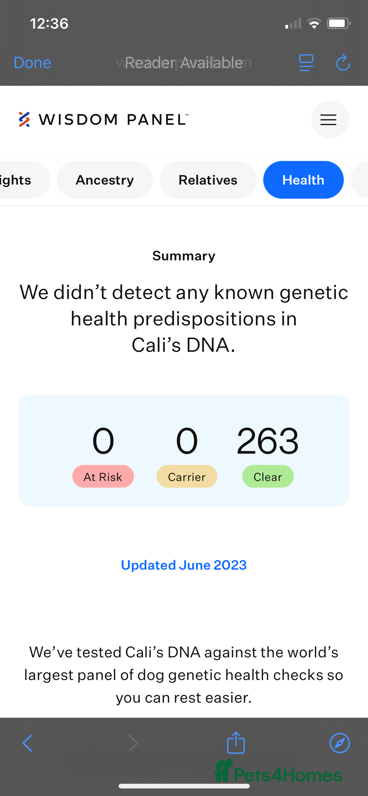The width and height of the screenshot is (368, 796).
Task: Open in Safari compass icon
Action: tap(340, 743)
